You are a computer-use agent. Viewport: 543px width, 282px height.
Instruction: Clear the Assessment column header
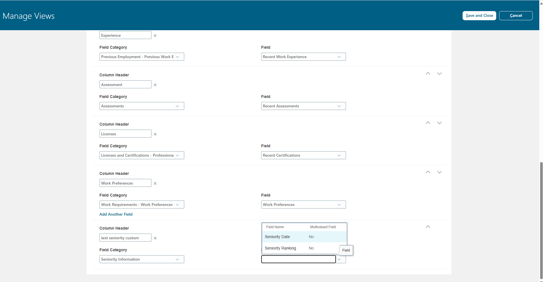point(155,85)
